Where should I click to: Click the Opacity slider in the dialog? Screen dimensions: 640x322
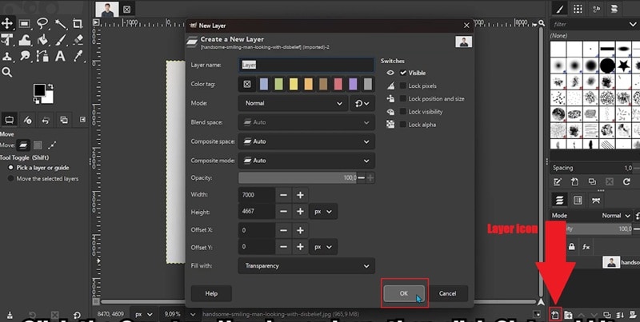click(298, 177)
